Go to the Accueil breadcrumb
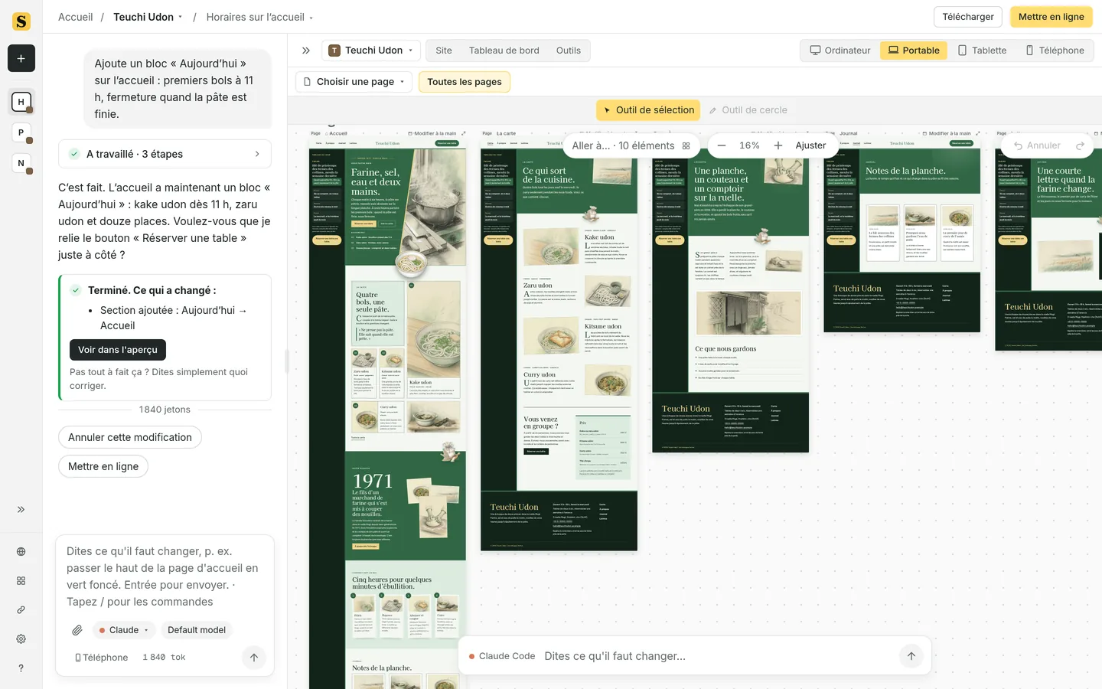The image size is (1102, 689). [76, 17]
